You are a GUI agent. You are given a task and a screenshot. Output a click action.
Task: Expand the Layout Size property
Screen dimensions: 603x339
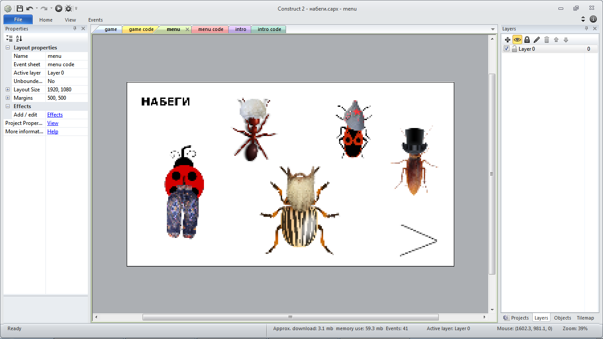pos(8,90)
